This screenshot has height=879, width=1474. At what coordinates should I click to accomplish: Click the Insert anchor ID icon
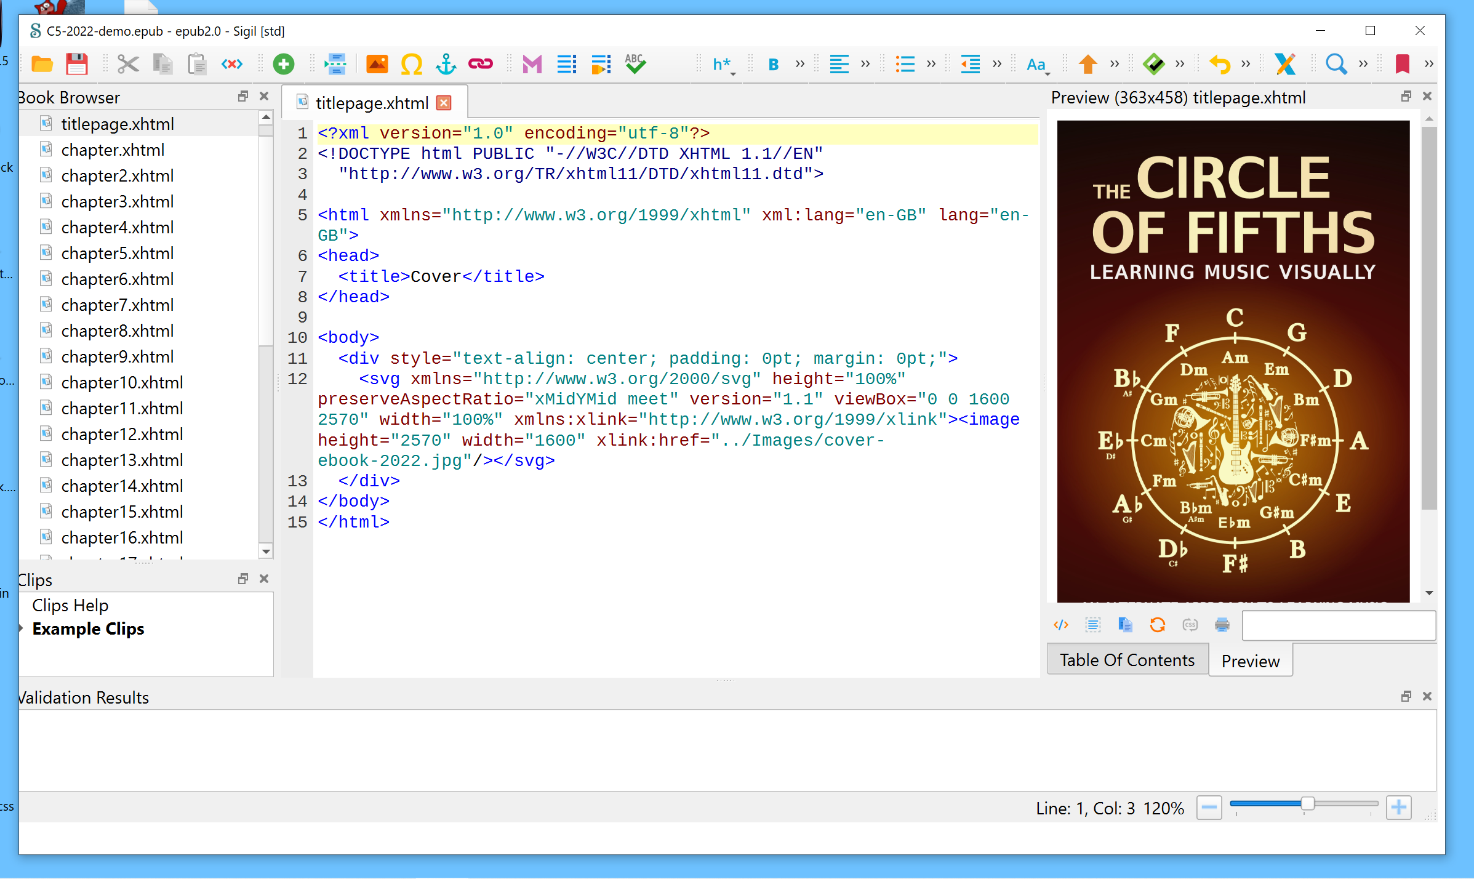click(446, 64)
